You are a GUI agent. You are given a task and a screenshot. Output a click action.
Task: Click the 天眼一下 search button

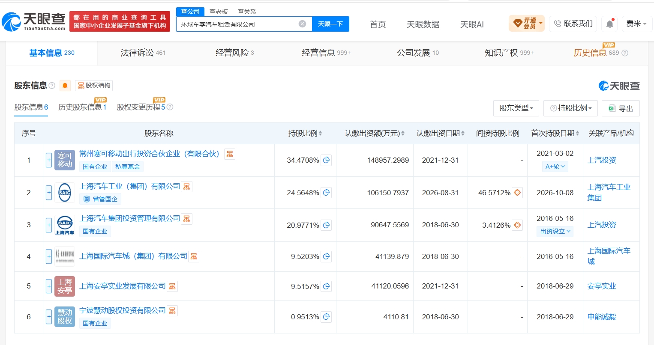(330, 24)
